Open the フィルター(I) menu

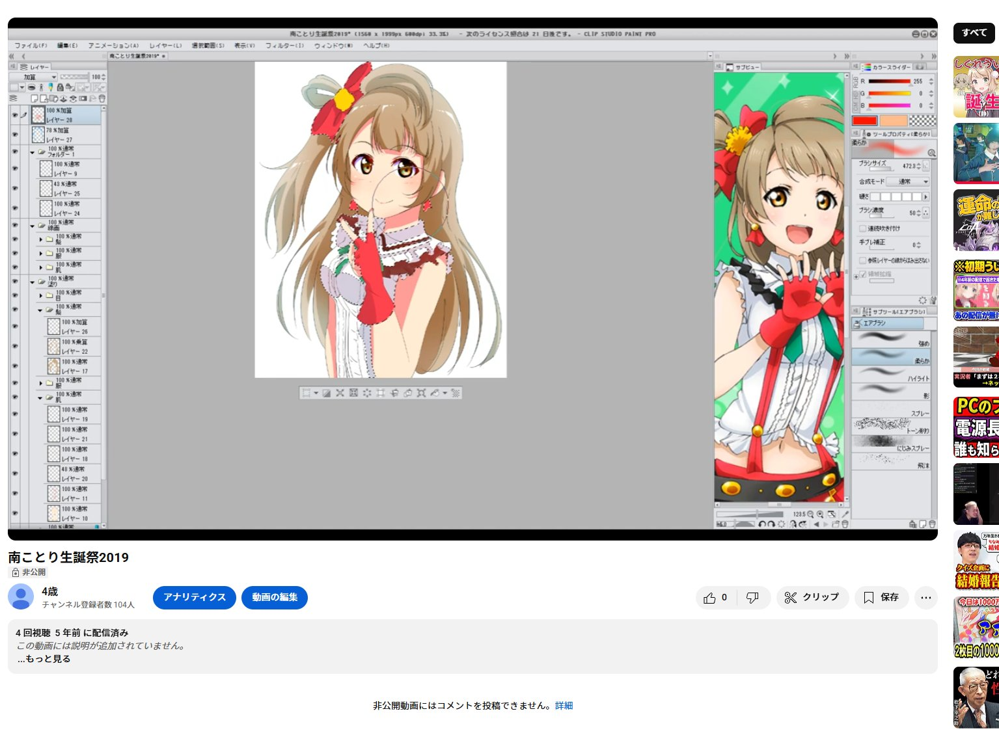tap(284, 46)
